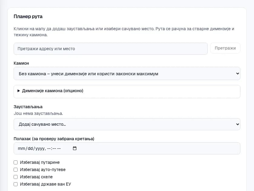
Task: Toggle the Избегавај ауто-путеве checkbox
Action: [x=15, y=170]
